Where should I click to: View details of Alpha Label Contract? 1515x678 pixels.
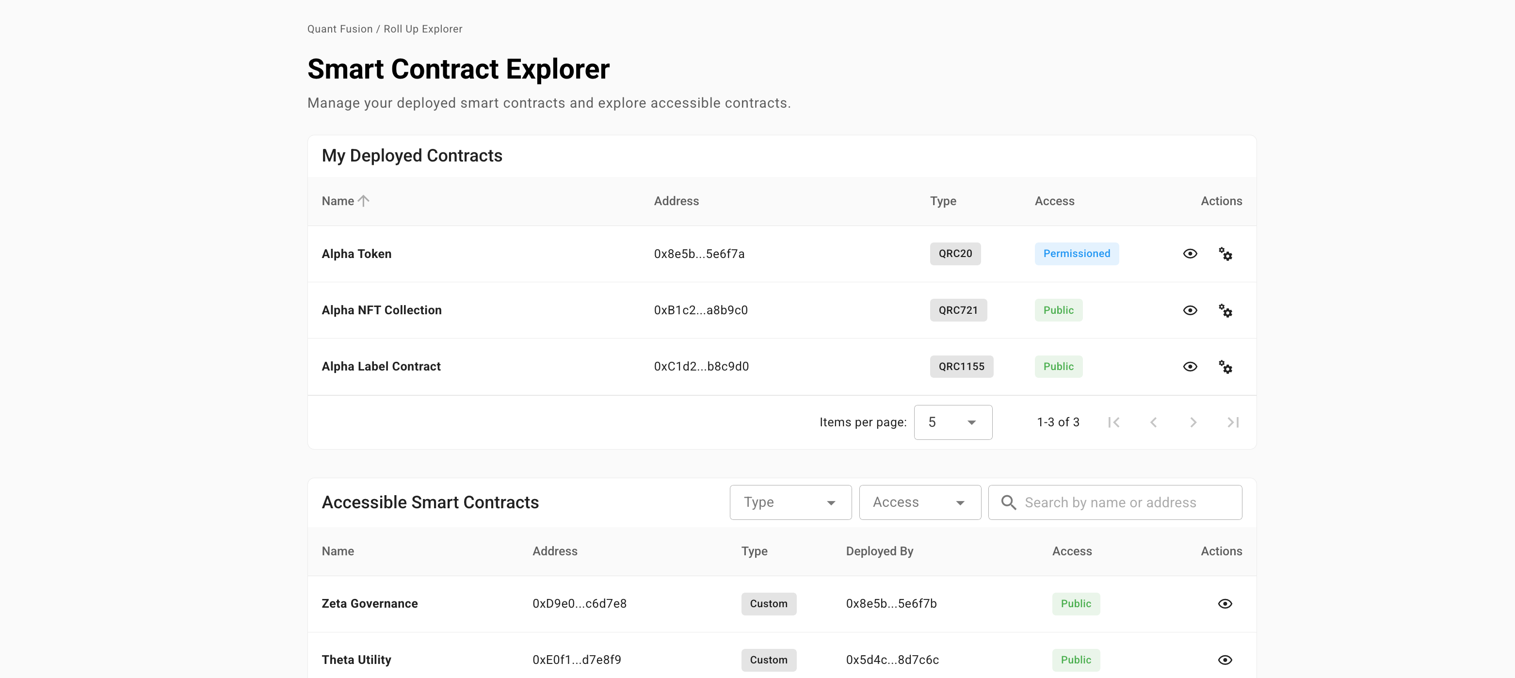pyautogui.click(x=1190, y=366)
